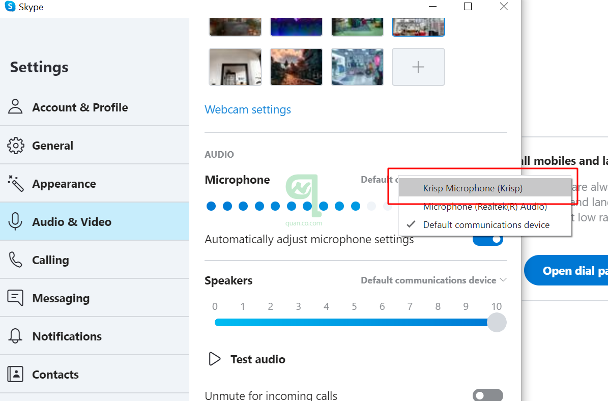This screenshot has height=401, width=608.
Task: Click the Audio & Video microphone icon
Action: tap(15, 221)
